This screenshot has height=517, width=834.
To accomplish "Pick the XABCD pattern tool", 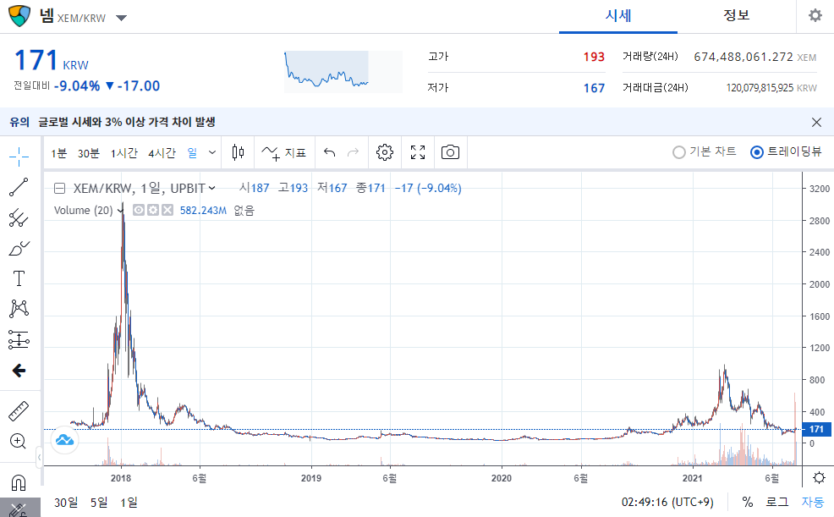I will (19, 309).
